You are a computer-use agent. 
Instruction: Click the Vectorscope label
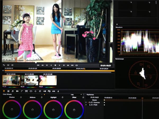point(120,59)
